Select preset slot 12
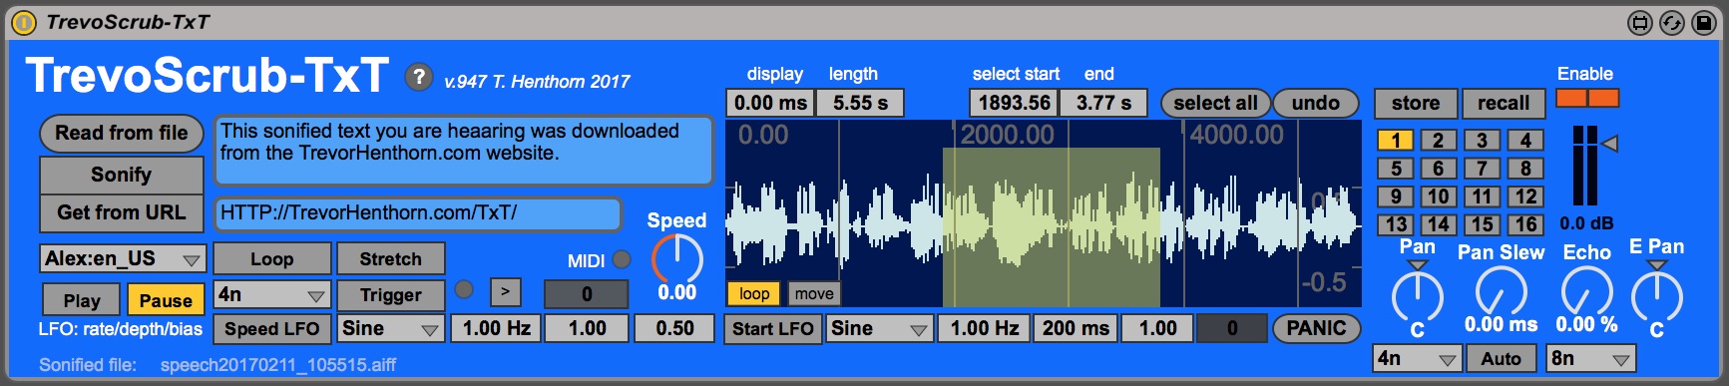The image size is (1729, 386). [x=1525, y=196]
